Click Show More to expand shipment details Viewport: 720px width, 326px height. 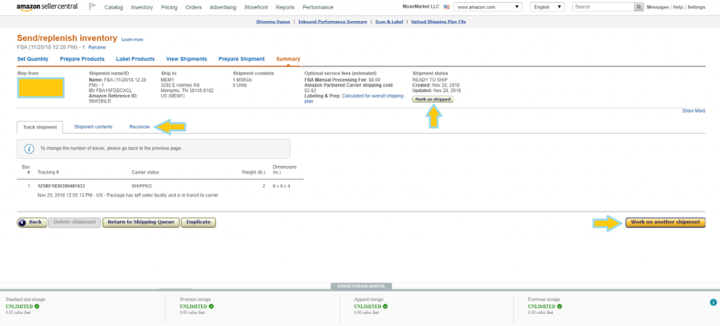pos(693,111)
